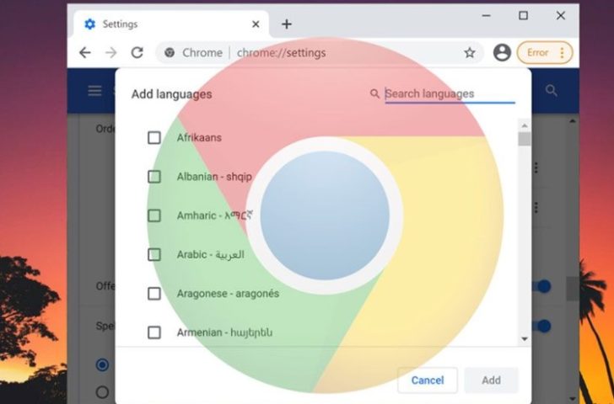Select the unselected spell check radio button
This screenshot has height=404, width=614.
click(103, 392)
